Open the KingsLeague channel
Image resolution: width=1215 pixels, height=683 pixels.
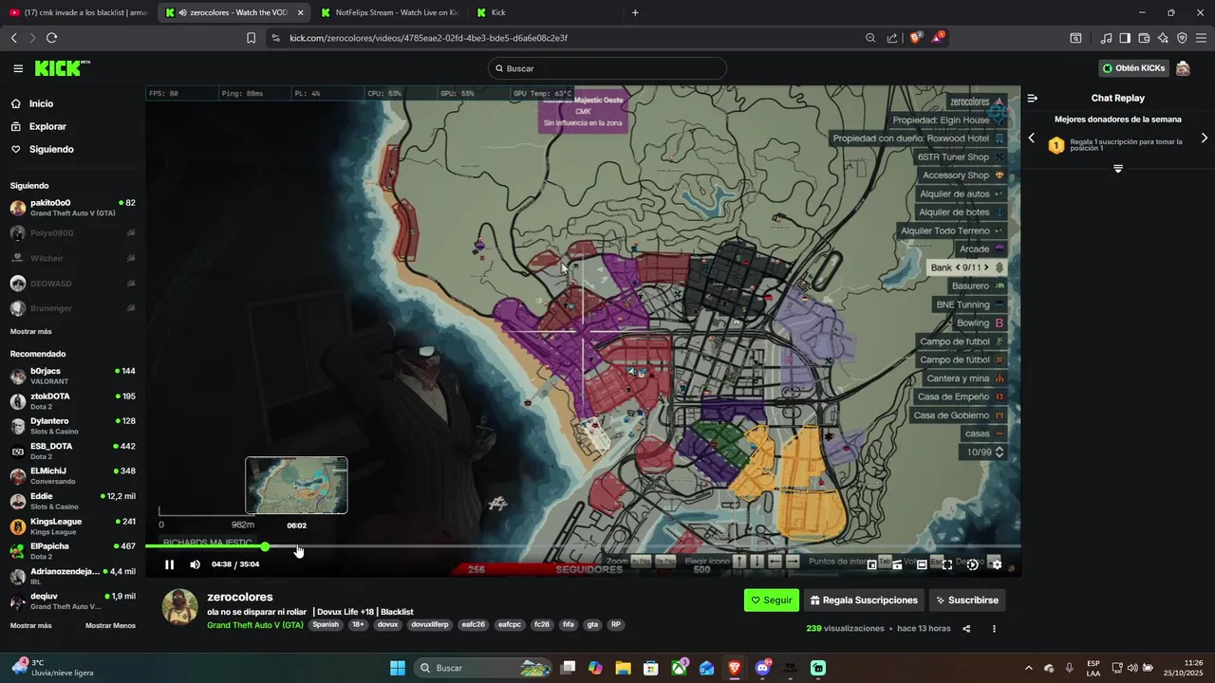point(72,526)
